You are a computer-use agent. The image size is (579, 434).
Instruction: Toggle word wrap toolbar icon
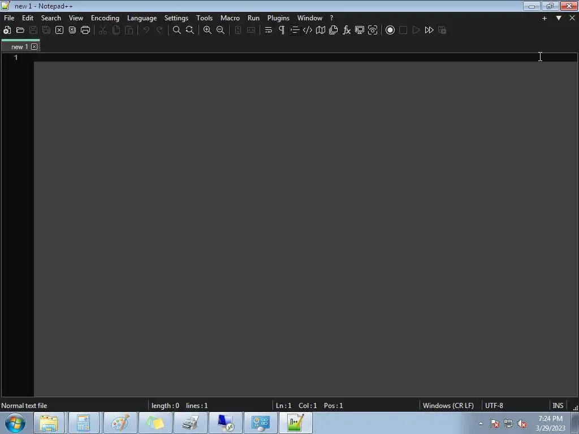click(x=269, y=31)
